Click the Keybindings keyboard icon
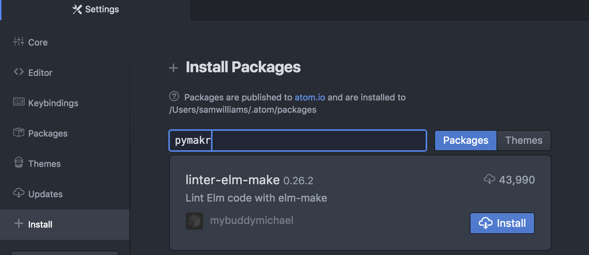Viewport: 589px width, 255px height. coord(19,102)
